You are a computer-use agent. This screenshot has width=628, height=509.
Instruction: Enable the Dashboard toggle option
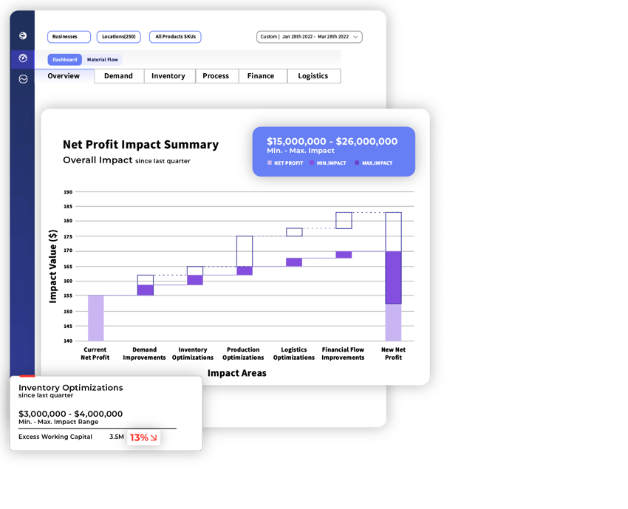[64, 59]
